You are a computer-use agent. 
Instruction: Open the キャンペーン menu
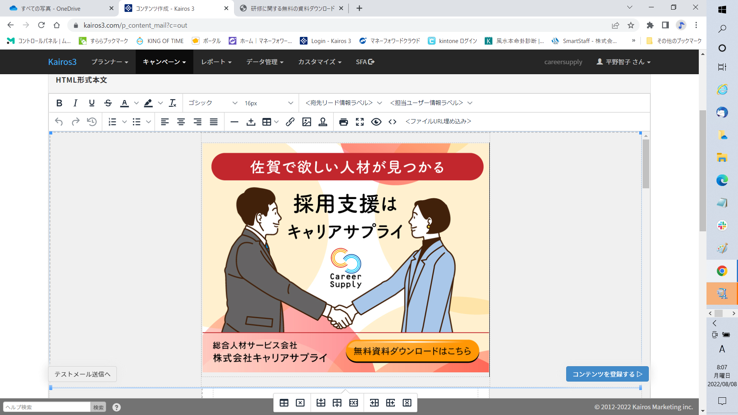point(165,62)
